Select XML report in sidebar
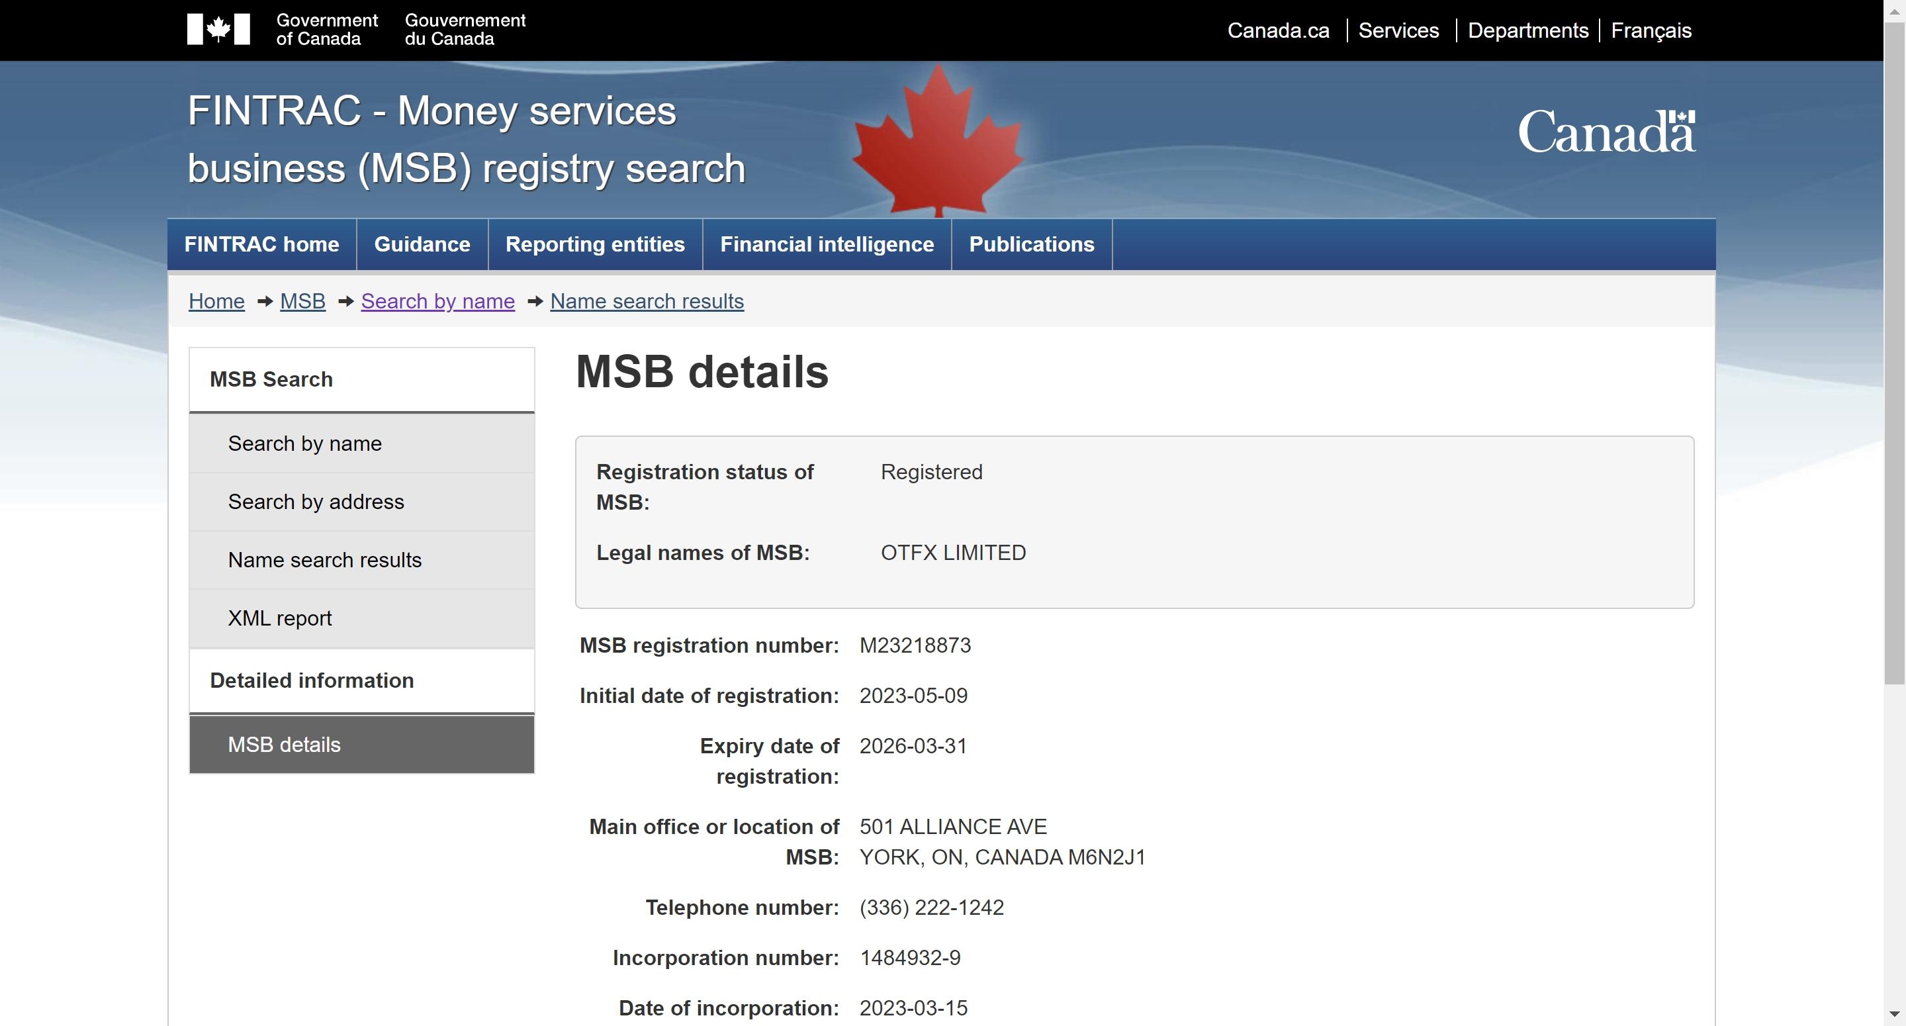The image size is (1906, 1026). pyautogui.click(x=362, y=618)
